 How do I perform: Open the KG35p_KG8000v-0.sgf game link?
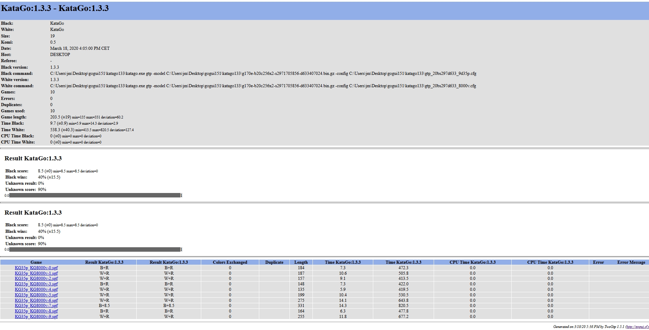pyautogui.click(x=36, y=268)
